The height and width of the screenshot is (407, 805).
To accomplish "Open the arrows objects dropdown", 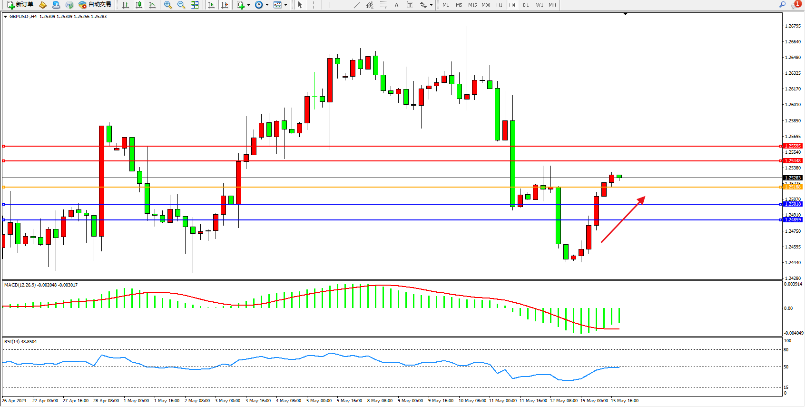I will [x=431, y=5].
